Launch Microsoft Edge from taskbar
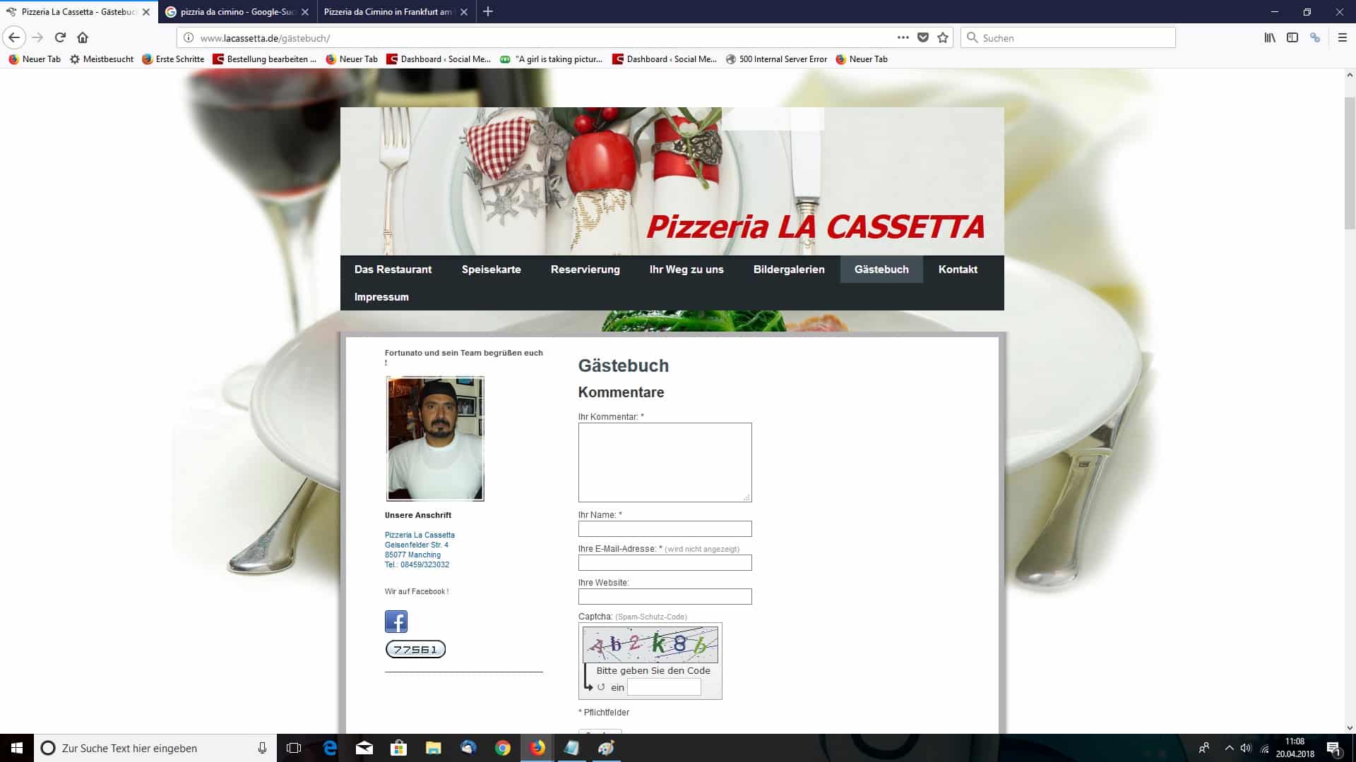Image resolution: width=1356 pixels, height=762 pixels. pyautogui.click(x=330, y=748)
